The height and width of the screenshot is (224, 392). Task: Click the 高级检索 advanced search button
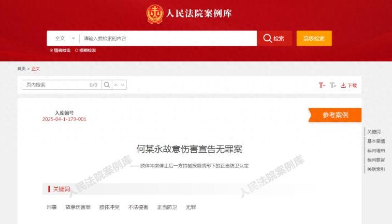314,38
